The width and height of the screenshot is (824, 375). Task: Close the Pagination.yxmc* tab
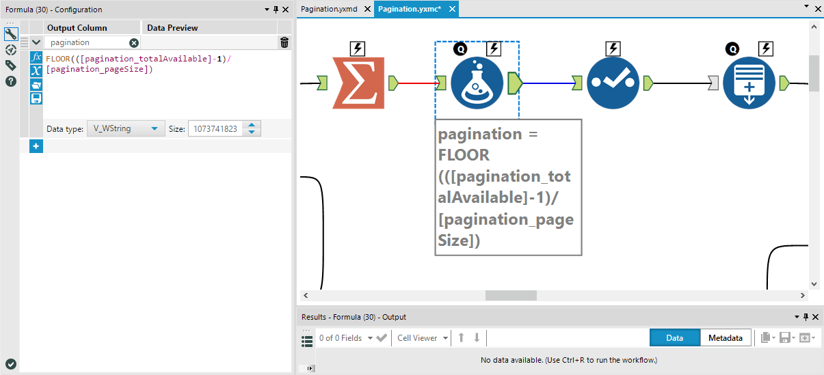pyautogui.click(x=451, y=9)
